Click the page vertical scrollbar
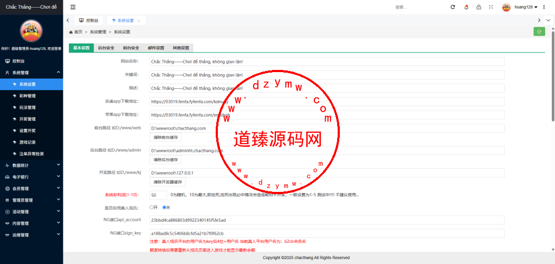This screenshot has height=264, width=555. coord(553,76)
